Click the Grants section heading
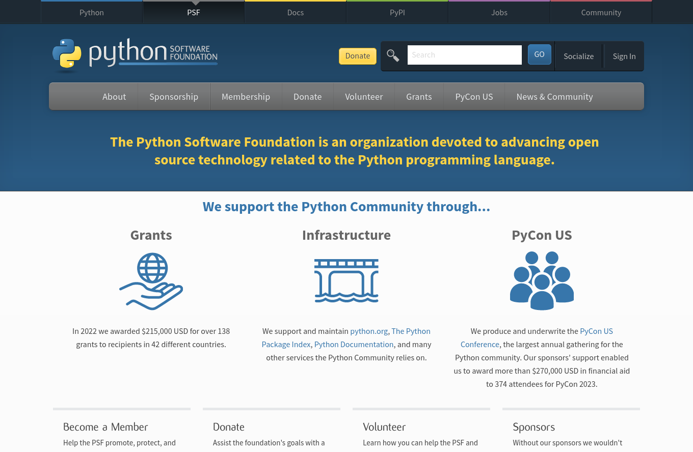The image size is (693, 452). click(151, 235)
